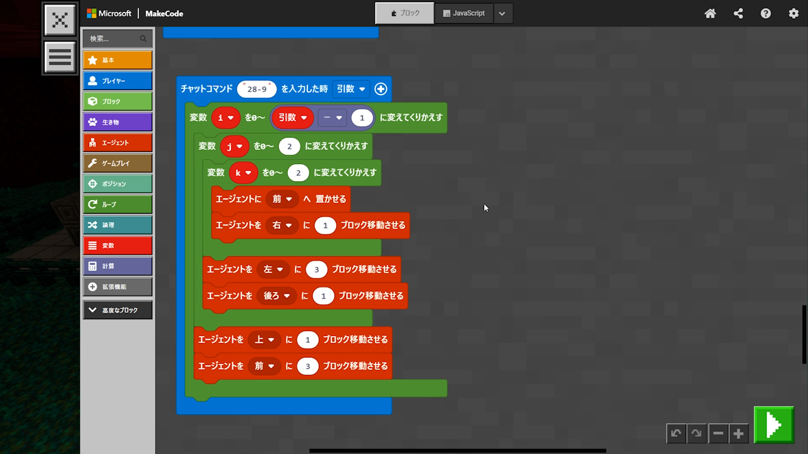808x454 pixels.
Task: Click the Share icon in header
Action: pyautogui.click(x=738, y=13)
